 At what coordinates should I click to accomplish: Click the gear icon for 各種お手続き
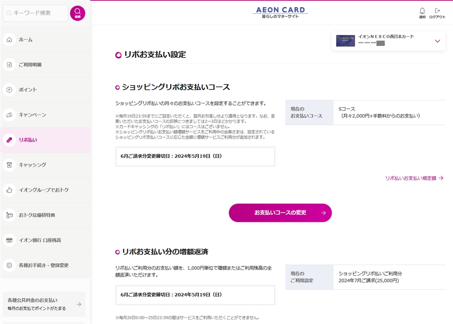pos(9,265)
